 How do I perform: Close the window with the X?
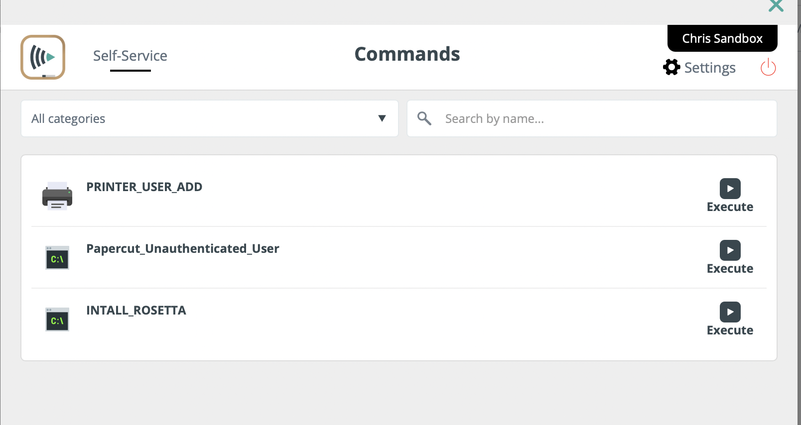776,5
